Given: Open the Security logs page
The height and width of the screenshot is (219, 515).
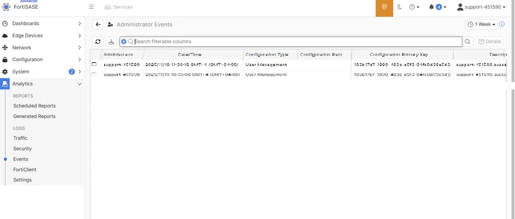Looking at the screenshot, I should click(22, 149).
